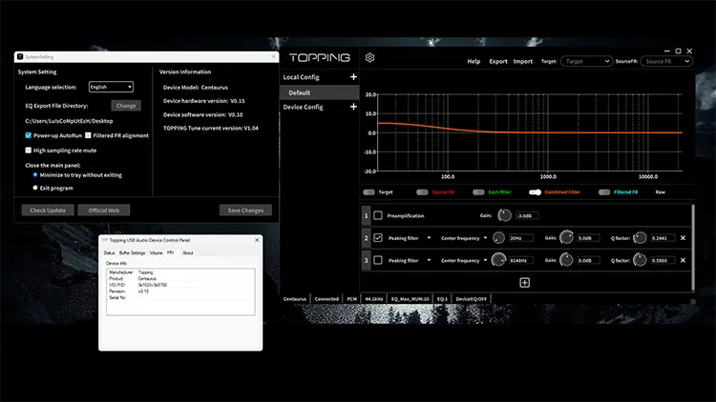Add a new Device Config with plus
716x402 pixels.
click(353, 107)
